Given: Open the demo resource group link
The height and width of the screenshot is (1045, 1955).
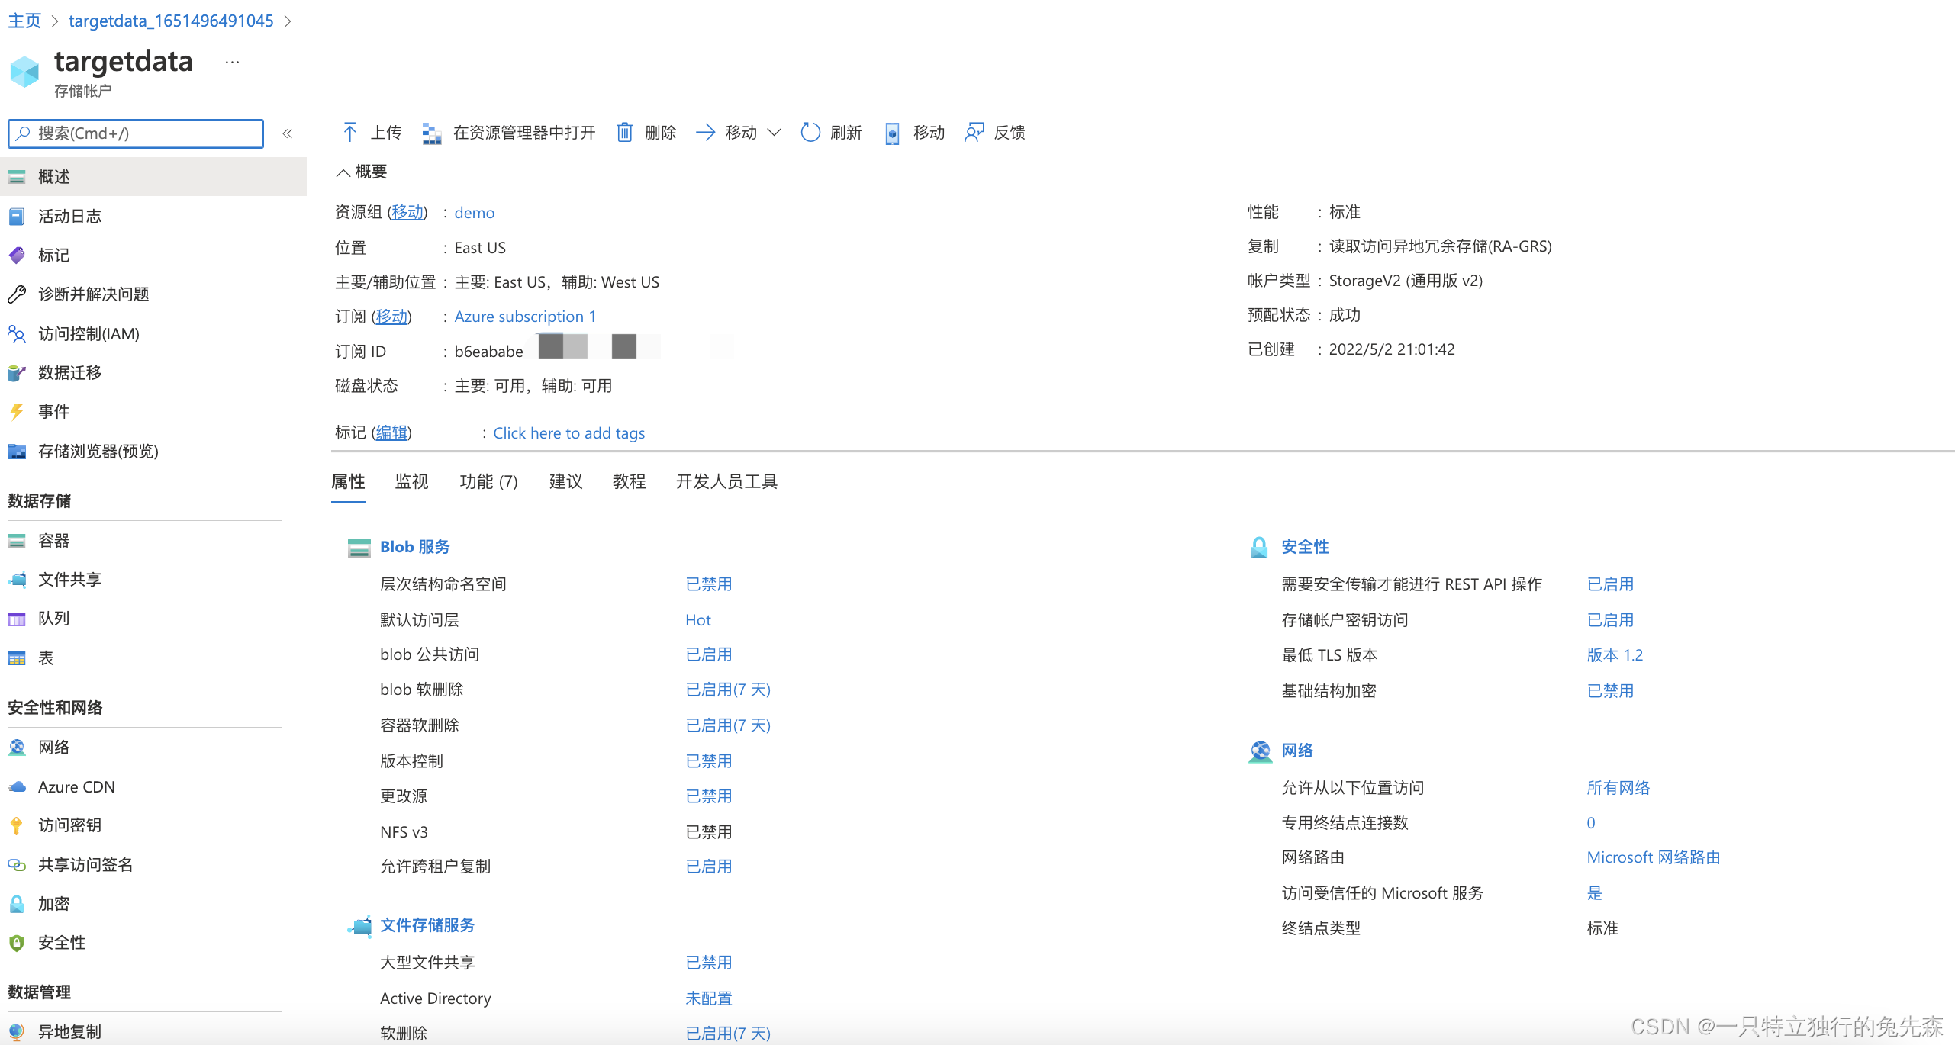Looking at the screenshot, I should (475, 213).
